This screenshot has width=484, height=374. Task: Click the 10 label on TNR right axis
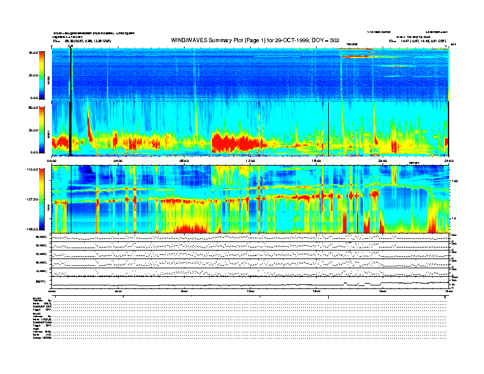coord(454,219)
